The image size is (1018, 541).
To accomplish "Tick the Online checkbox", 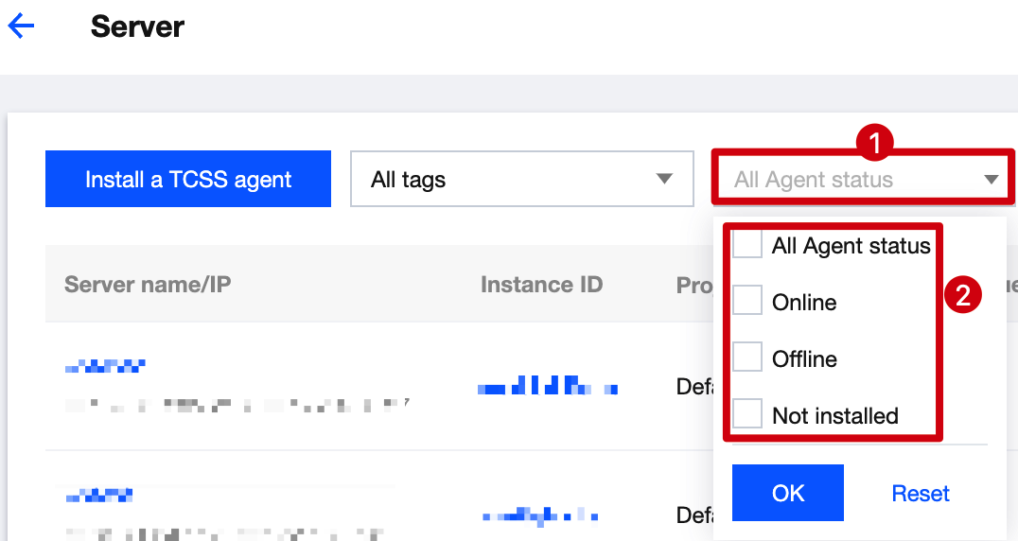I will pos(747,302).
